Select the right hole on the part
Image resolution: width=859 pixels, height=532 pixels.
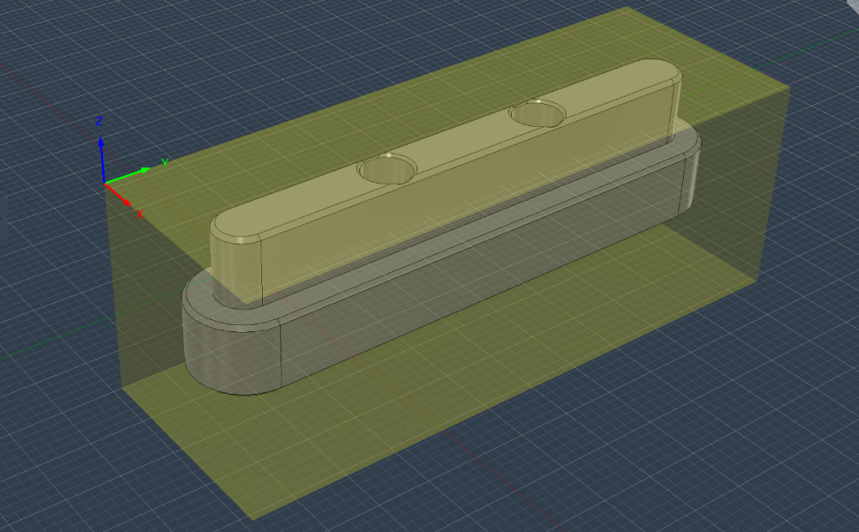coord(537,112)
